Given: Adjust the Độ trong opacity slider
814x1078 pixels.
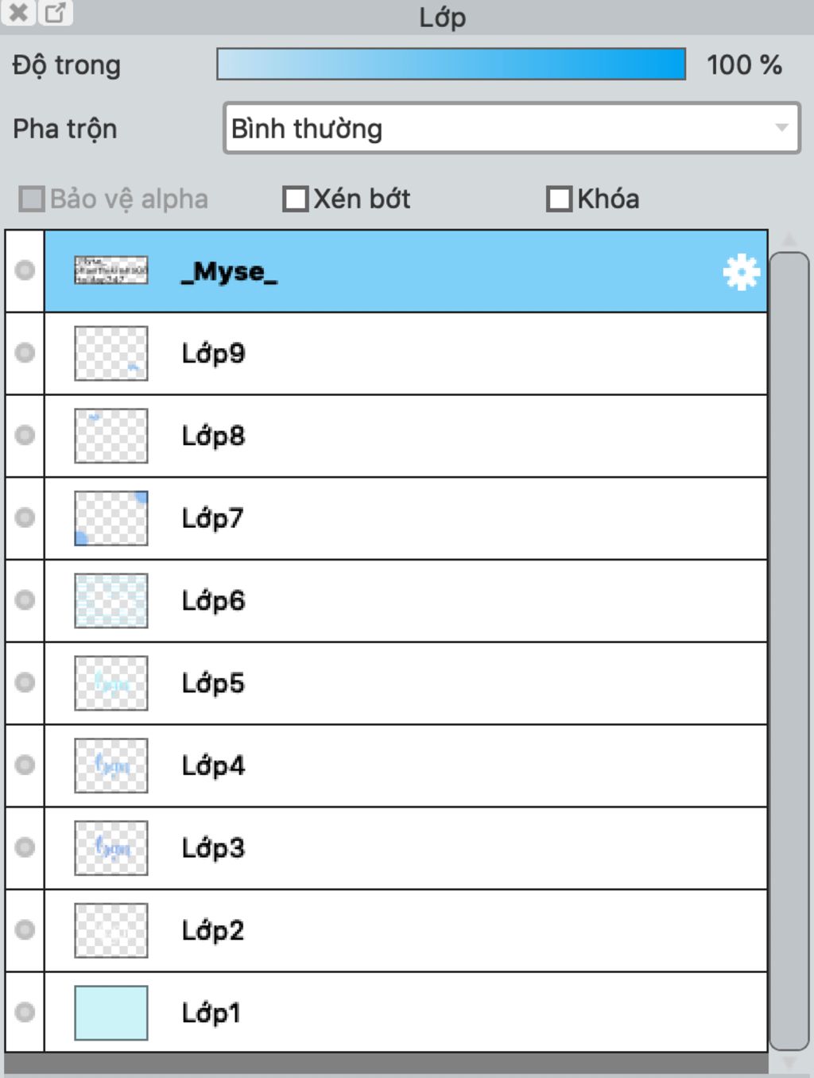Looking at the screenshot, I should click(451, 64).
